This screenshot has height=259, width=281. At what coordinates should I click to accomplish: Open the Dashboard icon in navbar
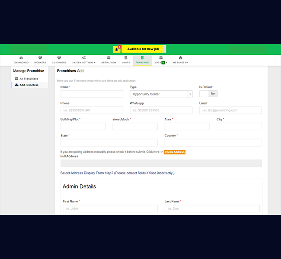21,57
